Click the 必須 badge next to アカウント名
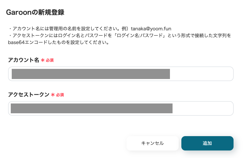This screenshot has width=243, height=158. click(50, 60)
